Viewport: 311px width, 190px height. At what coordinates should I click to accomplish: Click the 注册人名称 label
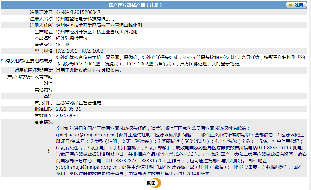41,19
